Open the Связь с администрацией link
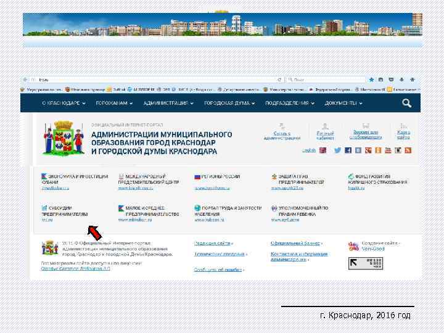Screen dimensions: 444x333 click(282, 136)
